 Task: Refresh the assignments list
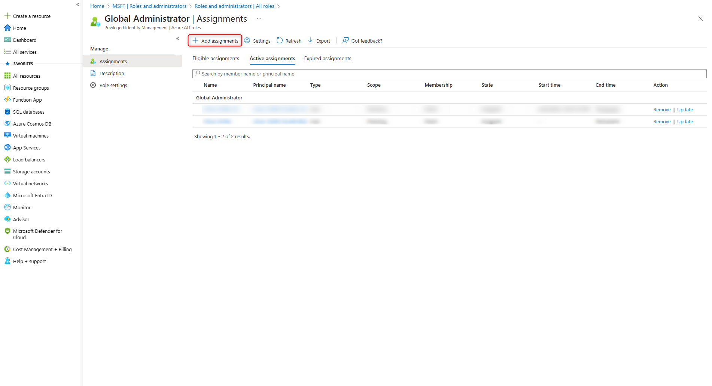pyautogui.click(x=288, y=40)
